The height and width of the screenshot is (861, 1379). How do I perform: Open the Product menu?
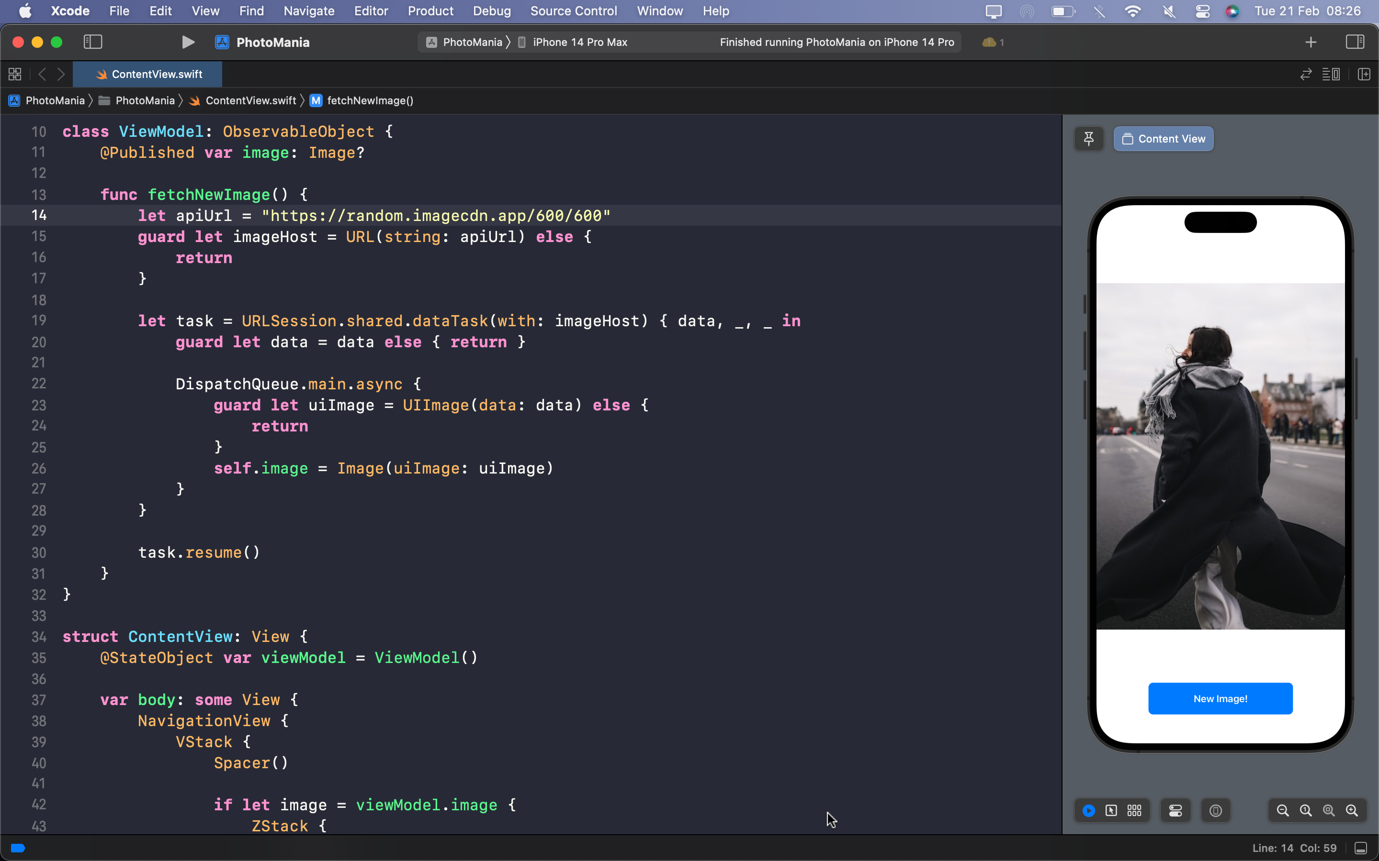(x=430, y=11)
